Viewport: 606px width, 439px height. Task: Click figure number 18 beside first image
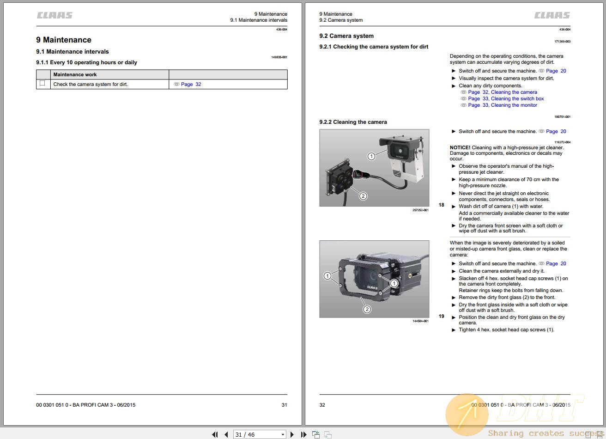(442, 205)
